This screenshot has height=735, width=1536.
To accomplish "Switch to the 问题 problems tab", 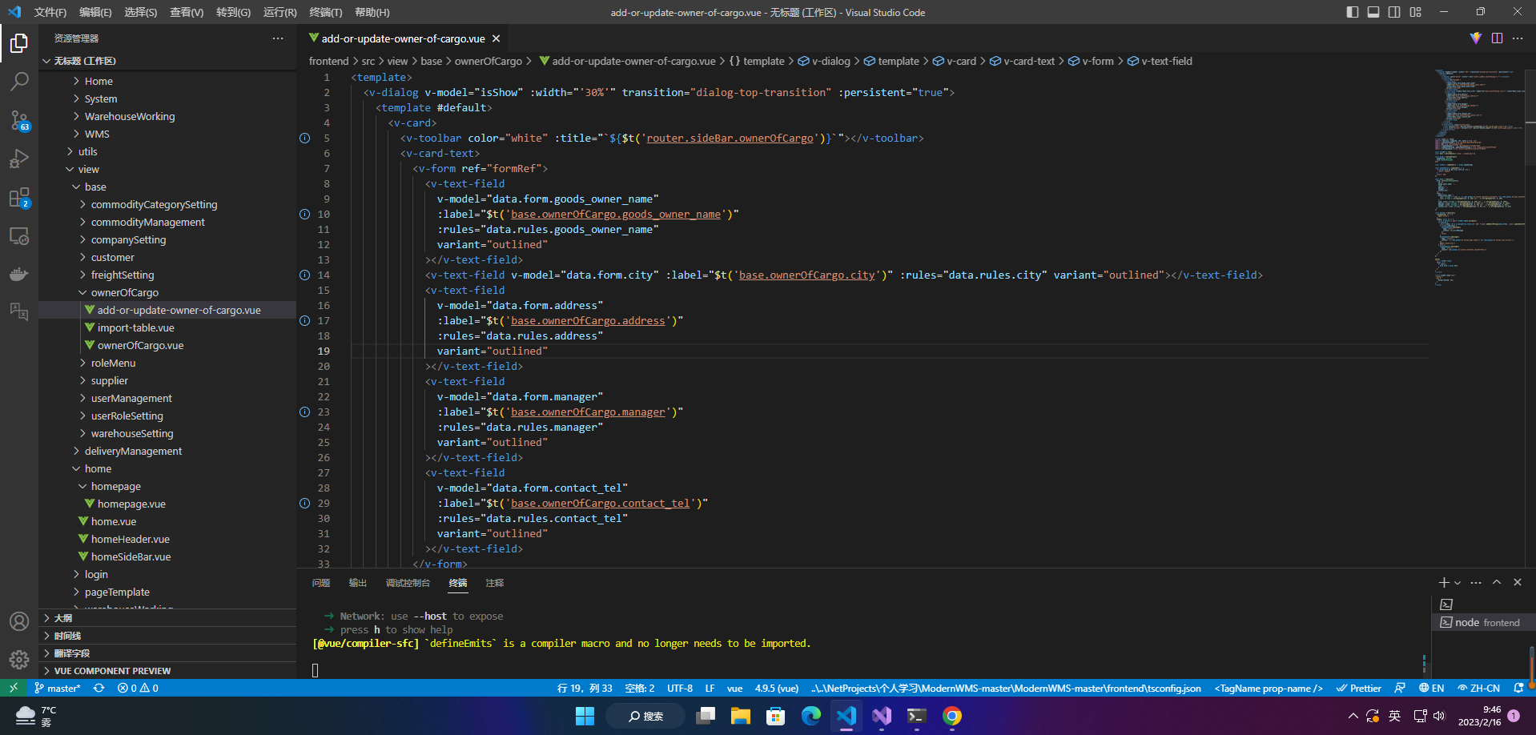I will pyautogui.click(x=321, y=583).
